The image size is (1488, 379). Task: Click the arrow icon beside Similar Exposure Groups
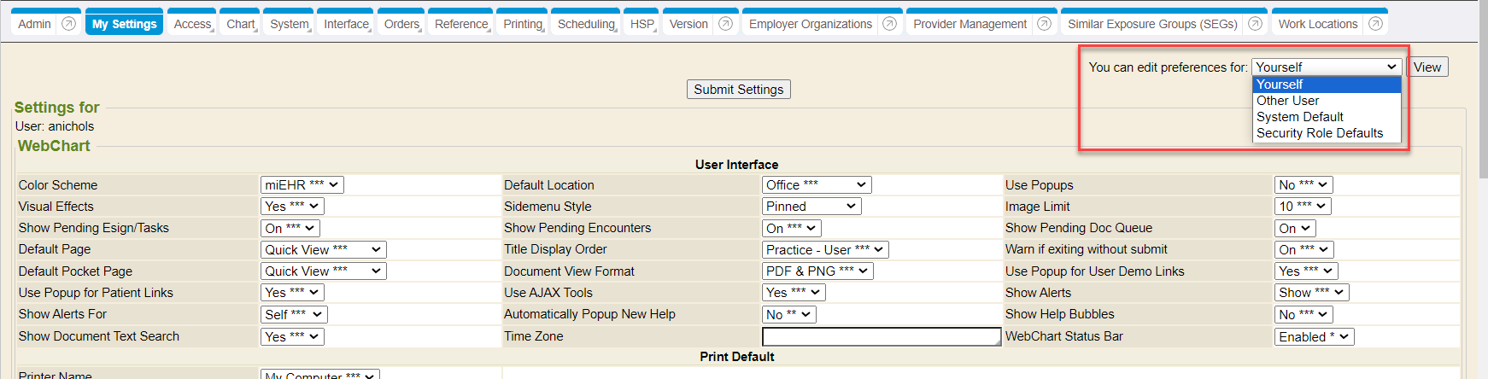point(1255,24)
